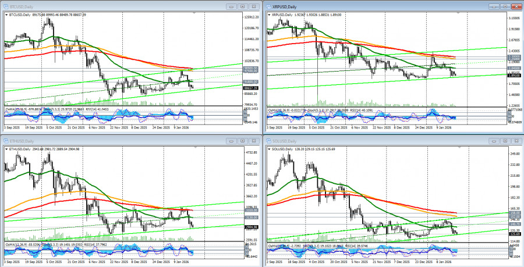Open the arrow menu beside XRPUSD,Daily label

click(x=269, y=15)
